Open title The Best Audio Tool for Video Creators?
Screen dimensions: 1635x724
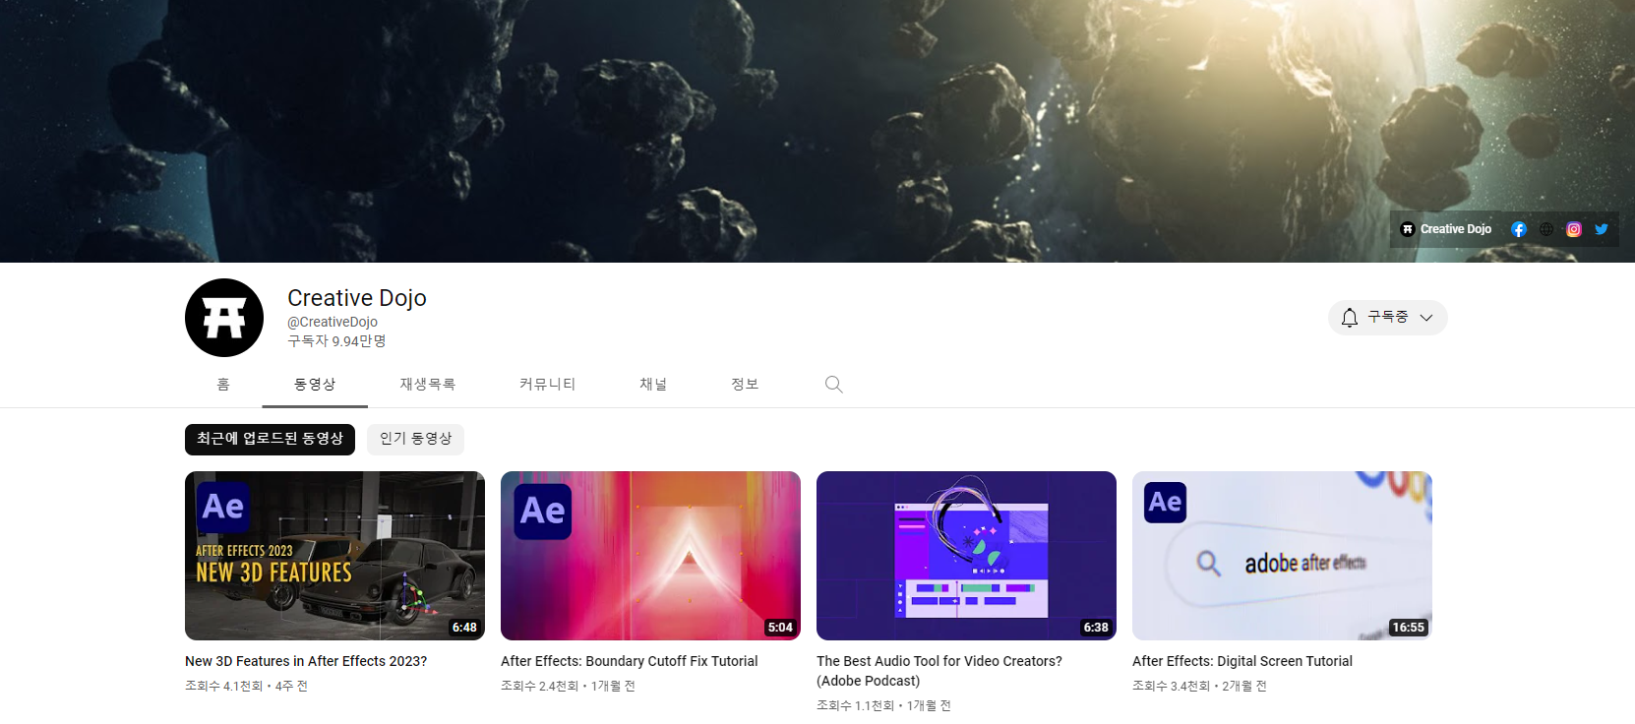click(939, 671)
